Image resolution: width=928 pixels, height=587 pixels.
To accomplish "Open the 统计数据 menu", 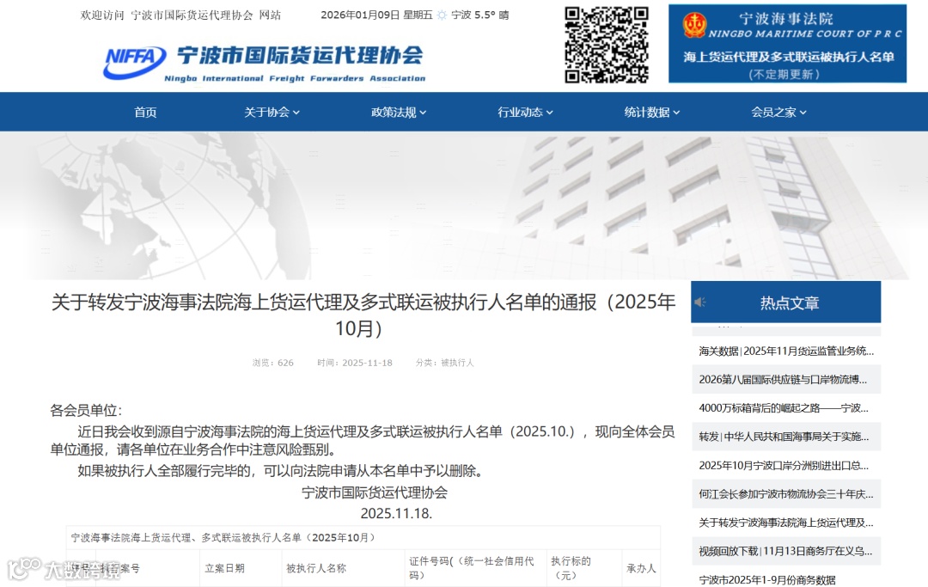I will [x=651, y=112].
